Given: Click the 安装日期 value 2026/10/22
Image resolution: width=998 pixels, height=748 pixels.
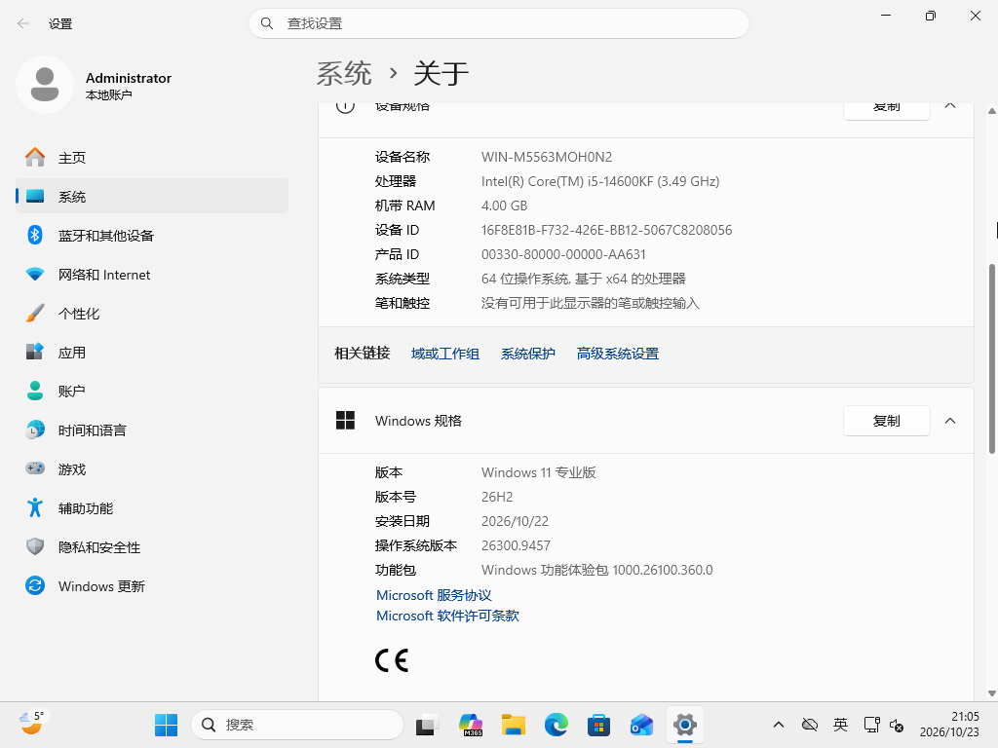Looking at the screenshot, I should [x=515, y=522].
